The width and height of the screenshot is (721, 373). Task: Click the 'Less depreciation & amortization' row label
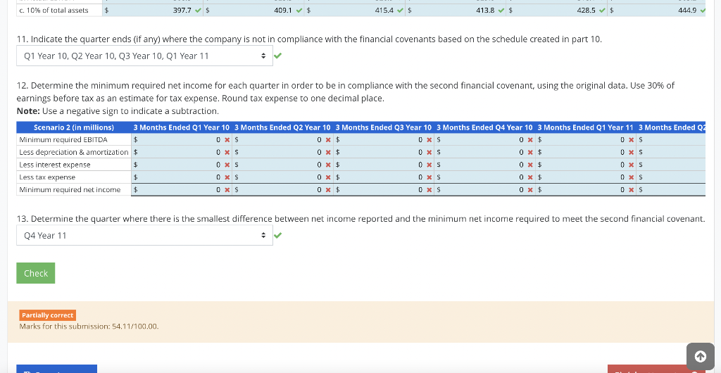click(73, 152)
